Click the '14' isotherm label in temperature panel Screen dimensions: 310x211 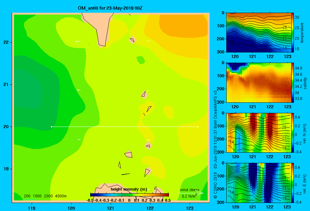tap(231, 42)
